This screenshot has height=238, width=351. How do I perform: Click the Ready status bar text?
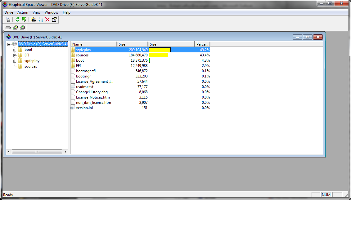8,195
